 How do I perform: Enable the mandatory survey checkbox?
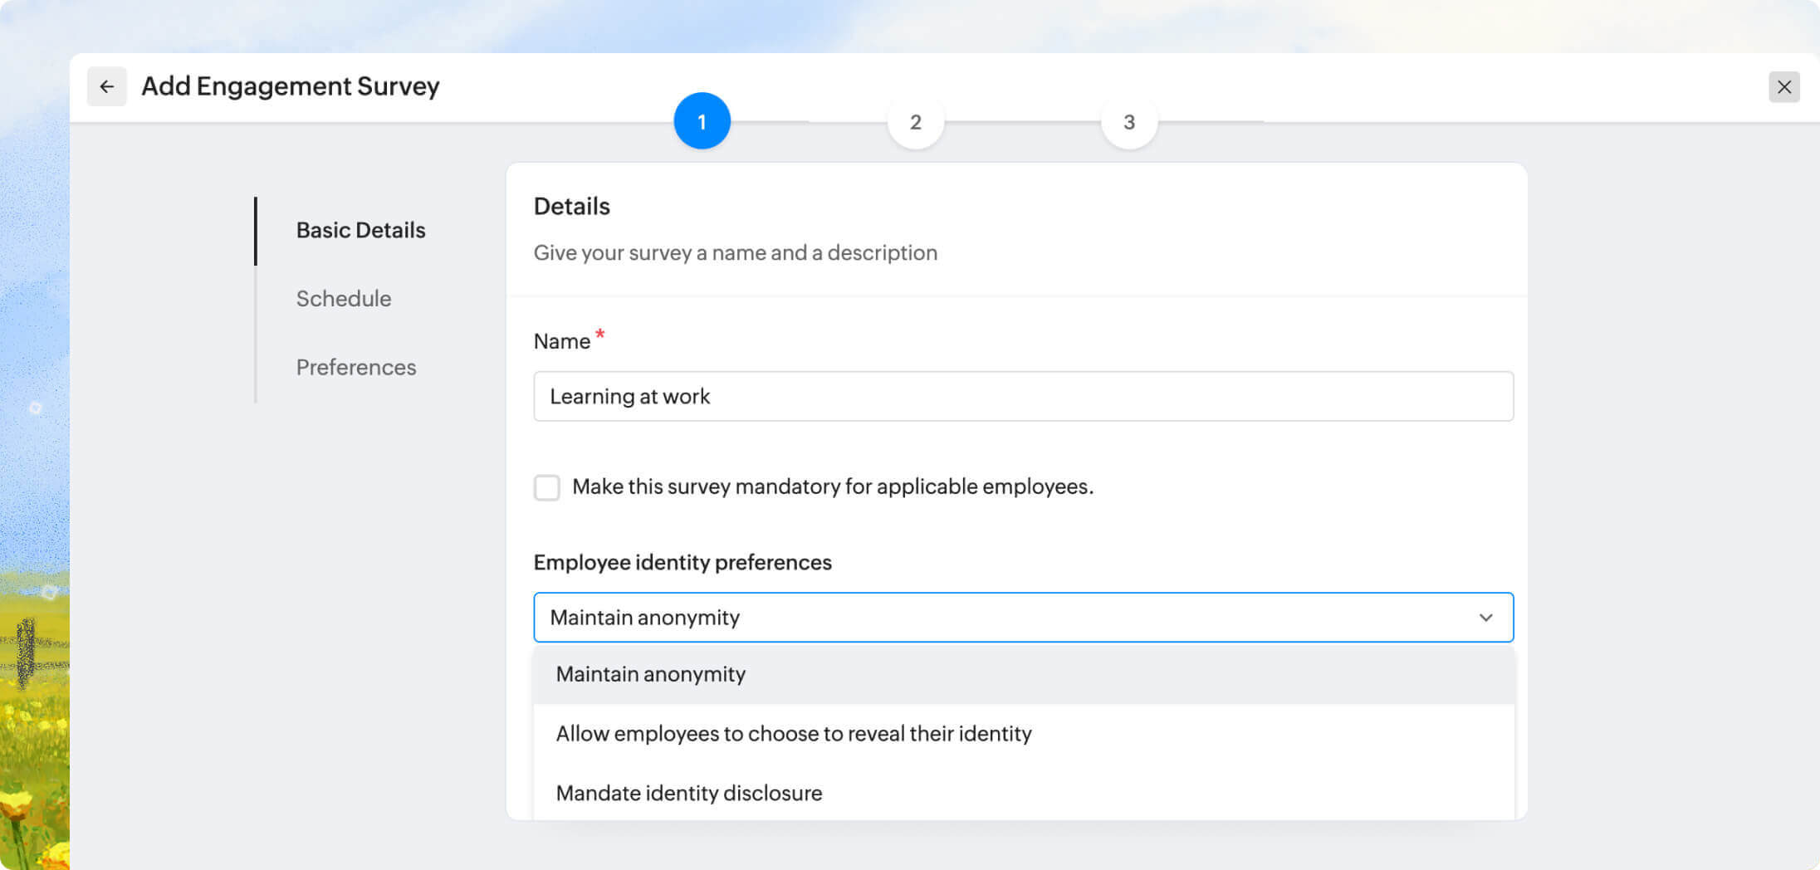click(547, 487)
